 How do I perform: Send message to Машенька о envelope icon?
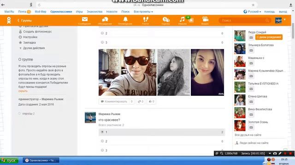tap(251, 63)
